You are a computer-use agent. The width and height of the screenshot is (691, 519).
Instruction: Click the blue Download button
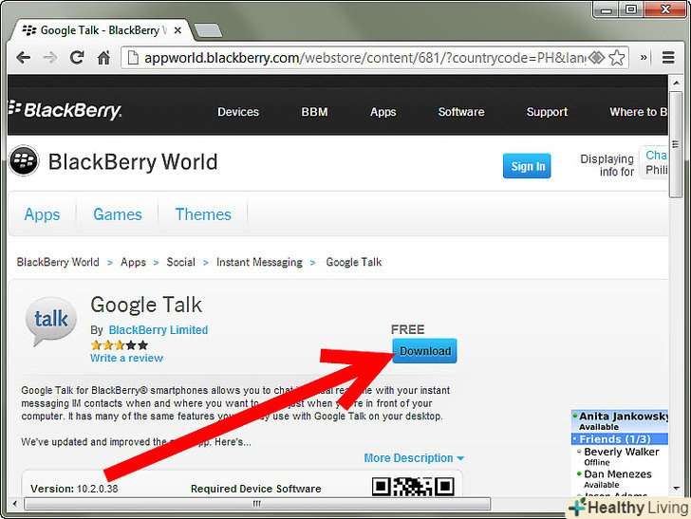click(x=424, y=351)
